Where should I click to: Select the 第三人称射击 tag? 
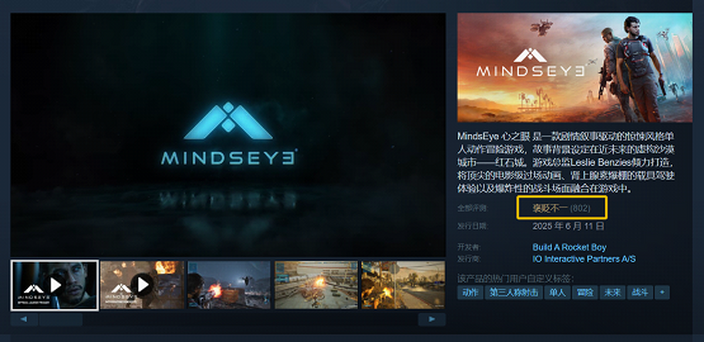coord(513,292)
